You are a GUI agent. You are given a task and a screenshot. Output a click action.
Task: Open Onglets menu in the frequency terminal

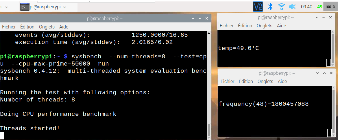(265, 81)
